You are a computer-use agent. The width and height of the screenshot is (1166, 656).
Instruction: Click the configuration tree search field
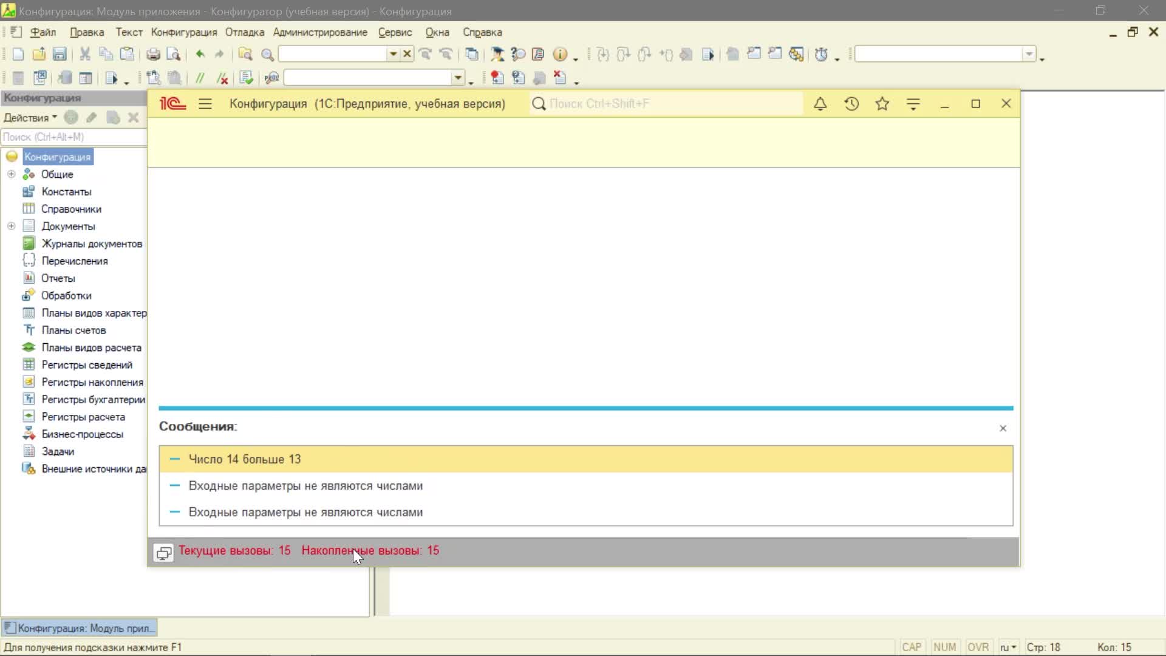click(73, 137)
